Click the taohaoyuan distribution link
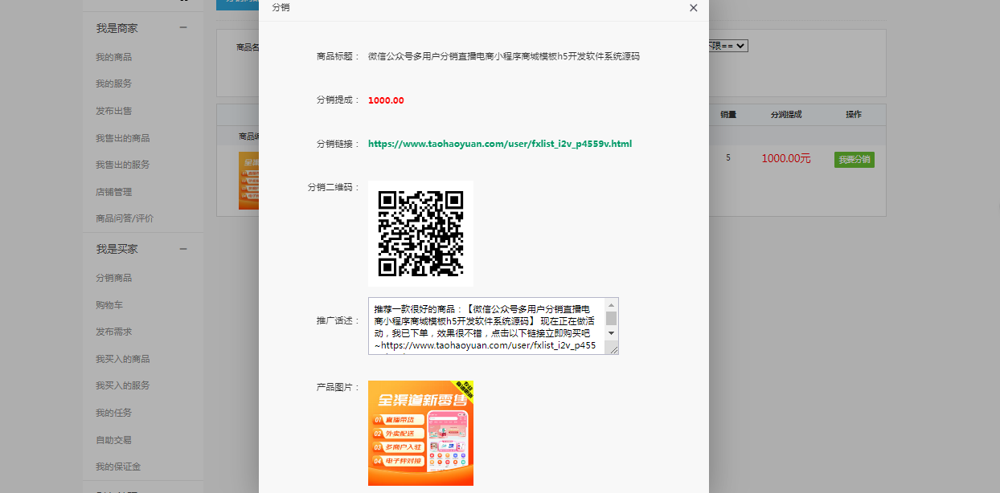Screen dimensions: 1000x493 [x=500, y=144]
